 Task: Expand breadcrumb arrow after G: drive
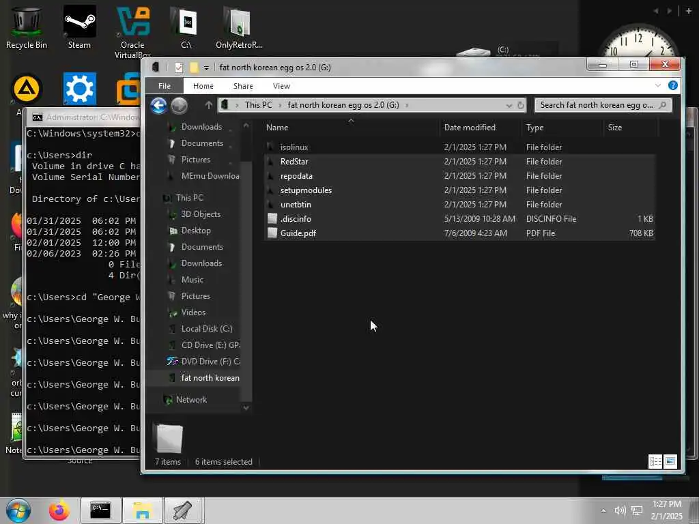(x=407, y=105)
